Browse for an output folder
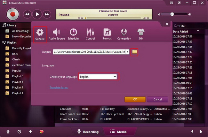The height and width of the screenshot is (137, 208). [134, 52]
